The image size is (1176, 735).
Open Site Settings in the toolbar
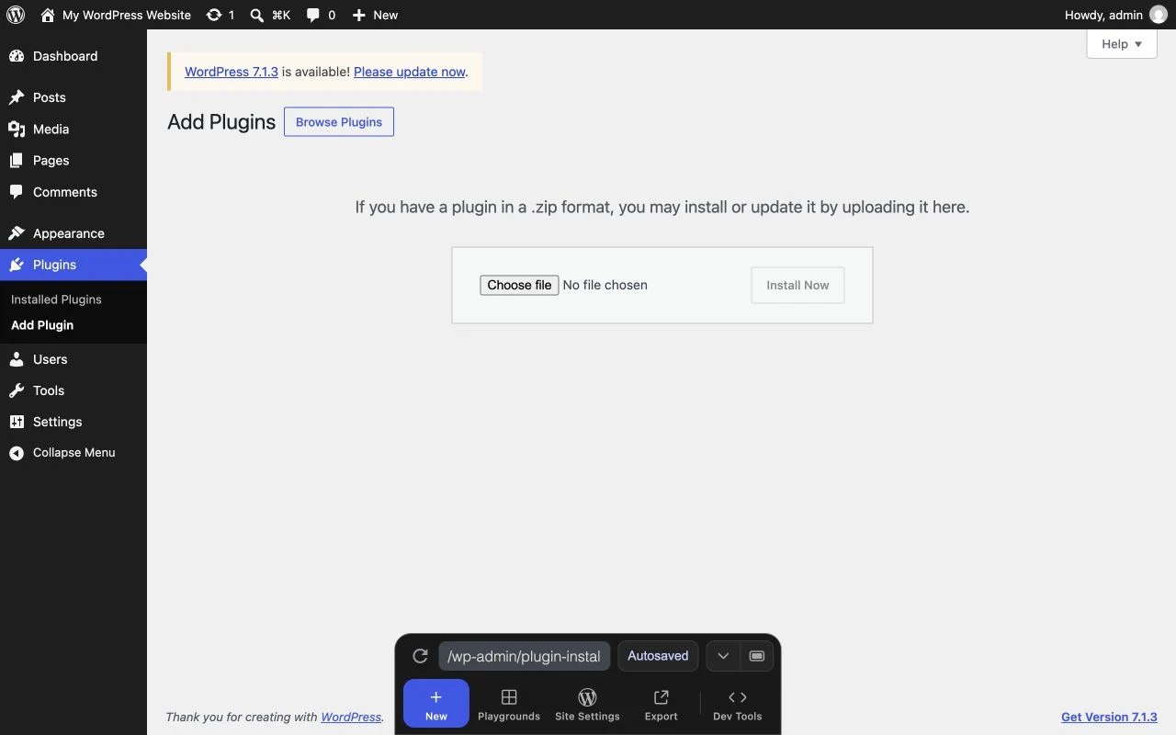pos(588,704)
